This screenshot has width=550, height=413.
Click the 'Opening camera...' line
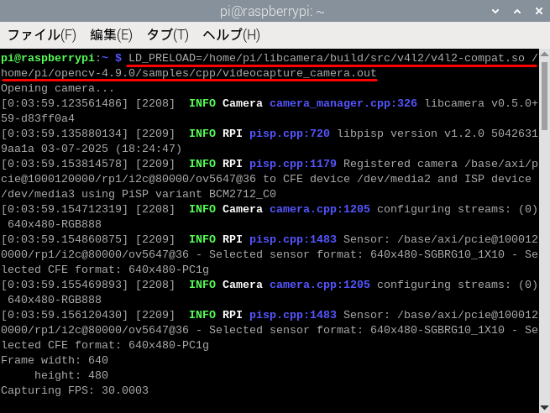point(58,88)
